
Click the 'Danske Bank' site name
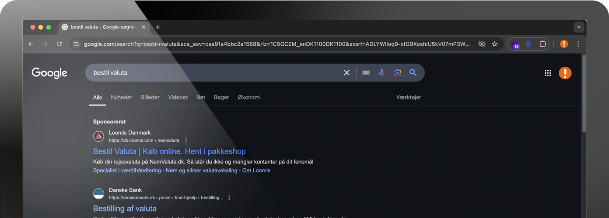click(x=126, y=190)
